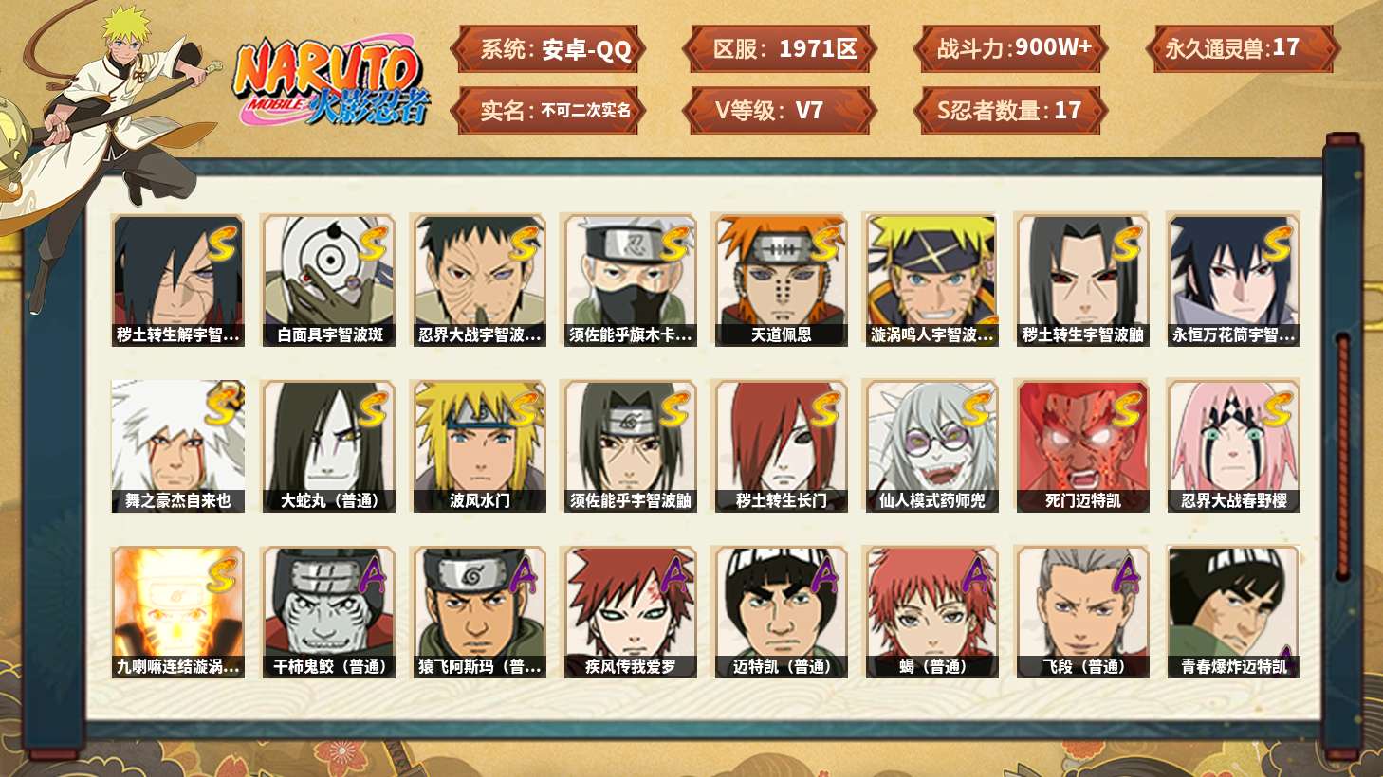Choose the 舞之豪杰自来也 portrait

pos(177,446)
